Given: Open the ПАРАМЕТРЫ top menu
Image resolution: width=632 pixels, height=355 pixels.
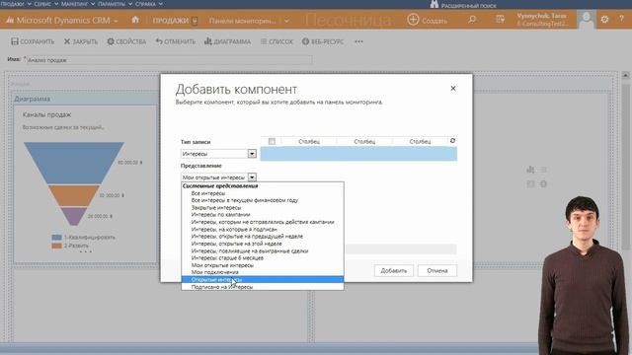Looking at the screenshot, I should click(115, 4).
